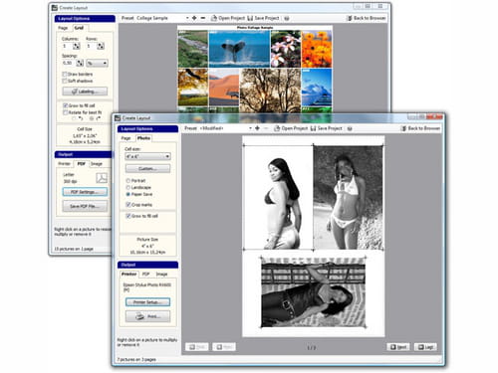Switch to the Photo tab in Layout Options
This screenshot has width=498, height=373.
coord(143,138)
